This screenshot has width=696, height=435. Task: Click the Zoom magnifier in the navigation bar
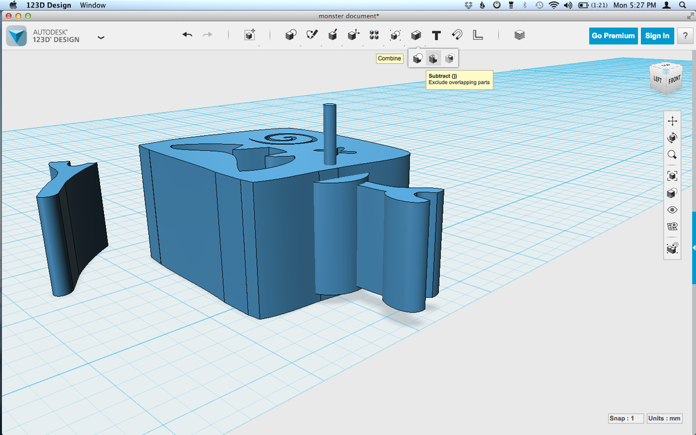(672, 155)
